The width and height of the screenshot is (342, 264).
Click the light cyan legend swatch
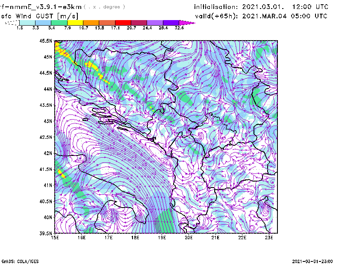tap(27, 23)
